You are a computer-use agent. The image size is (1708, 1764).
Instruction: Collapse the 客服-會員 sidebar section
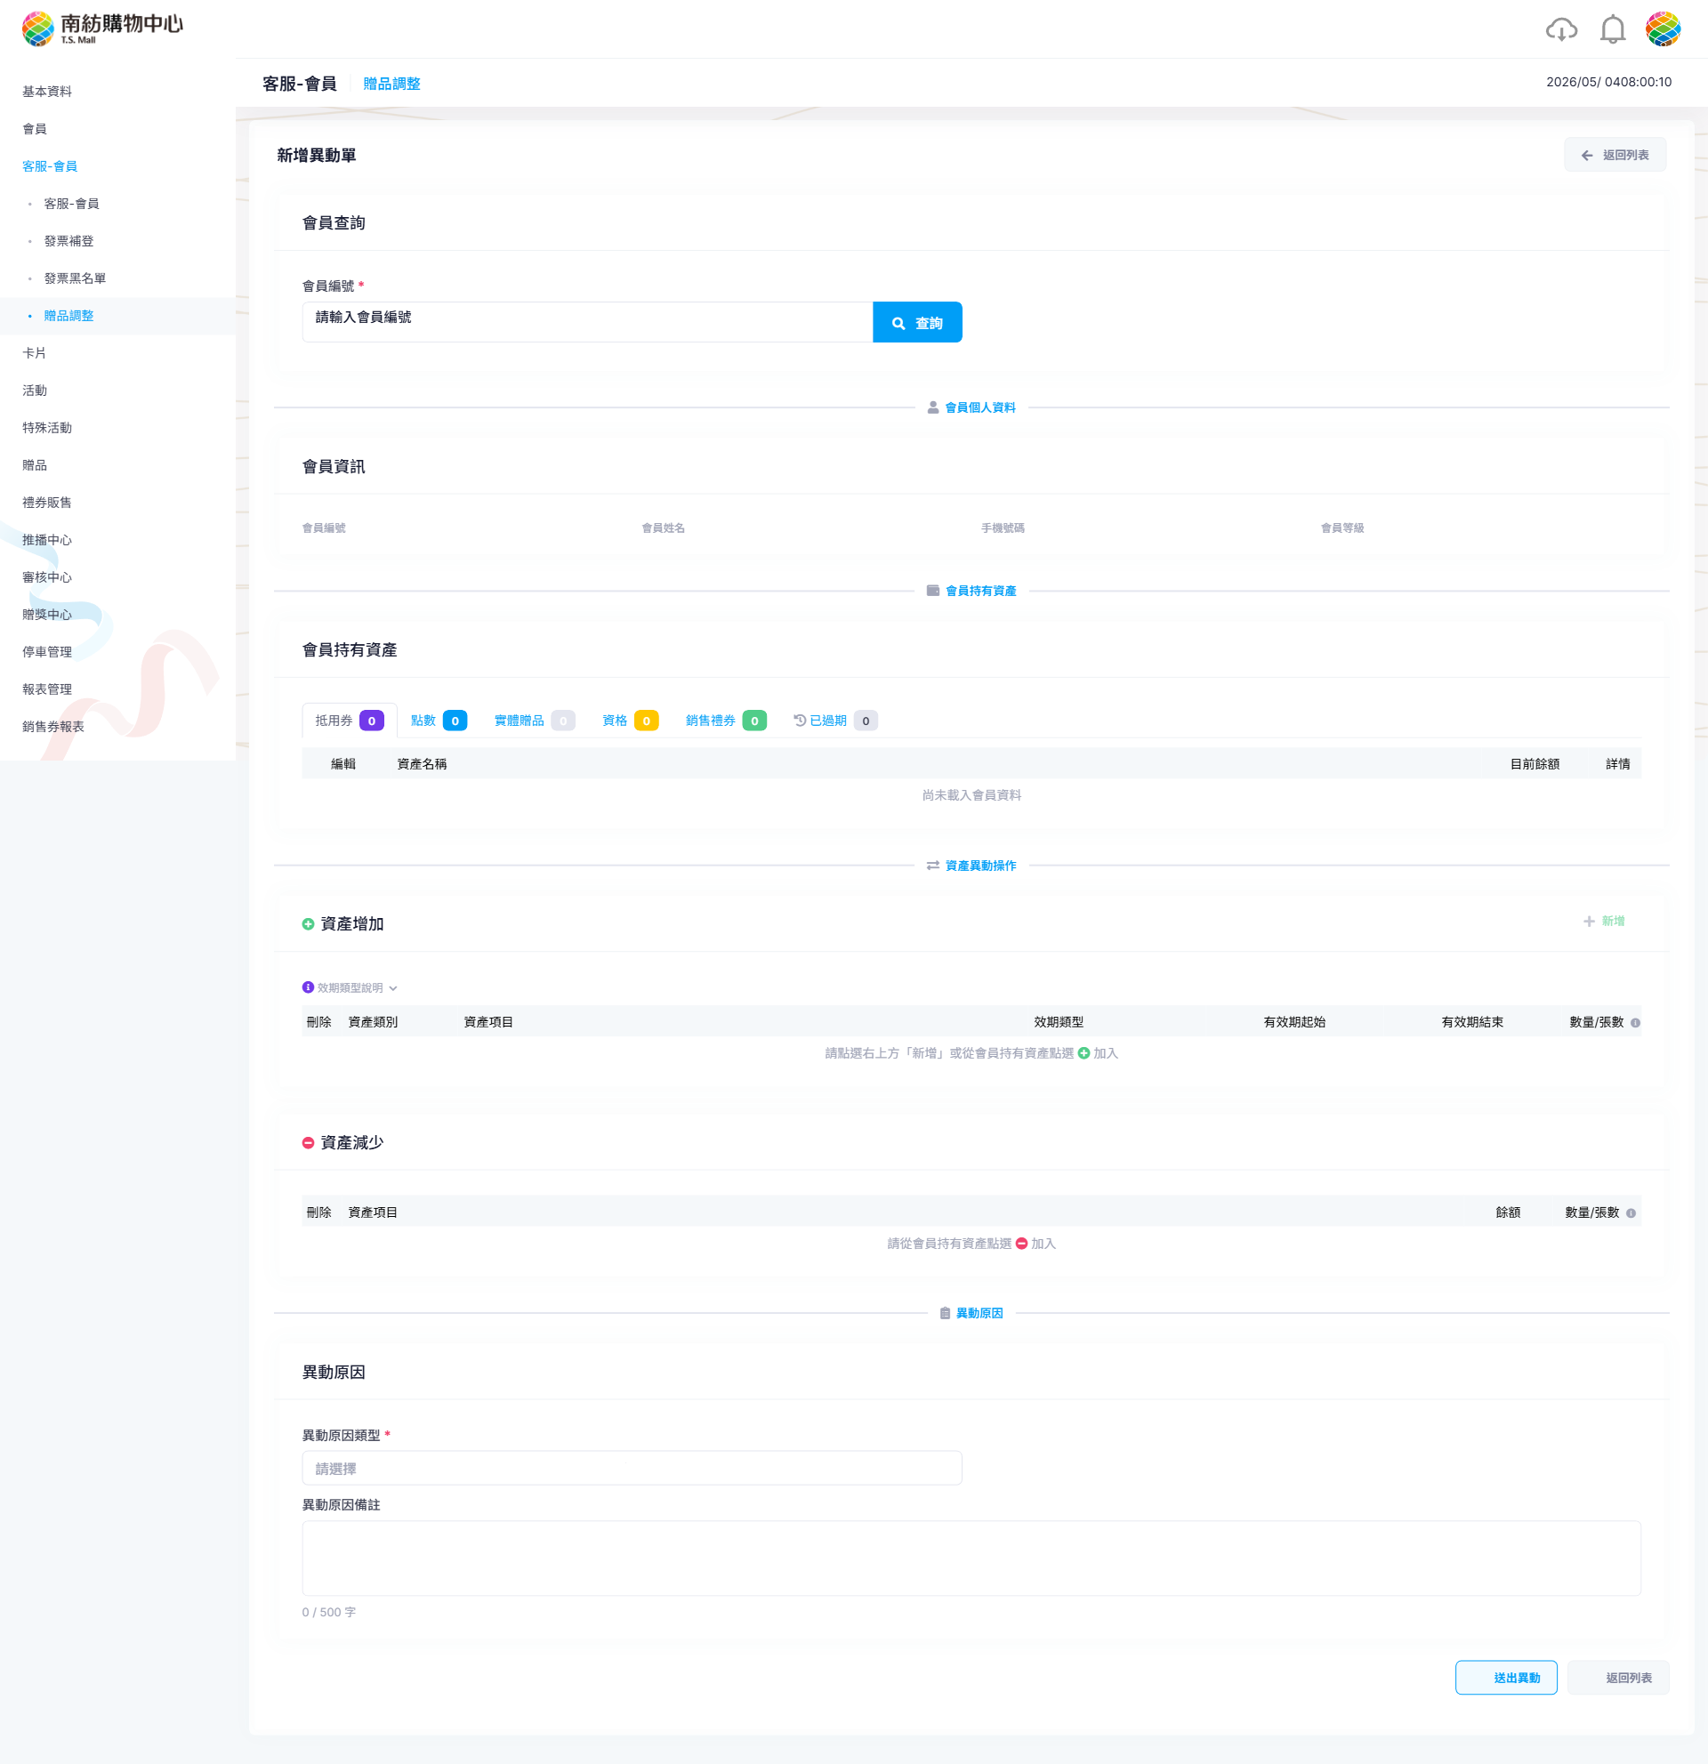[50, 166]
